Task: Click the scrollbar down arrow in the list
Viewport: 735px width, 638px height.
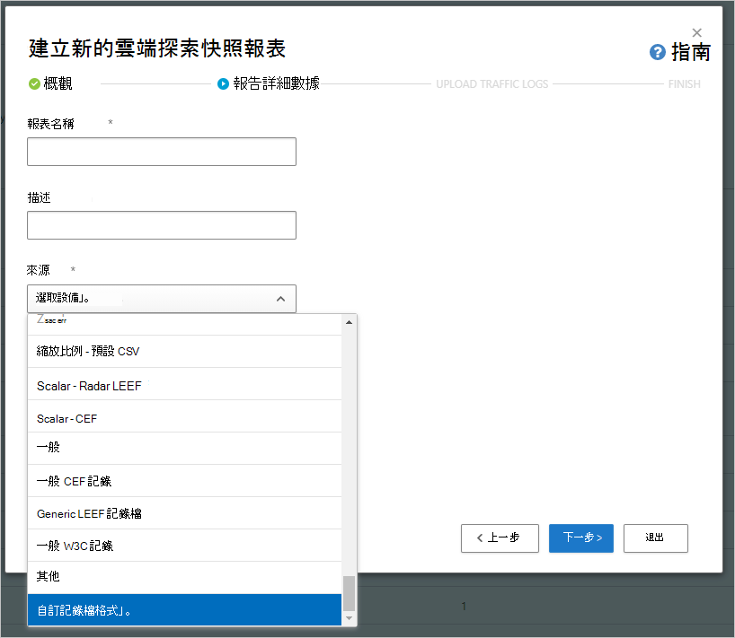Action: [349, 617]
